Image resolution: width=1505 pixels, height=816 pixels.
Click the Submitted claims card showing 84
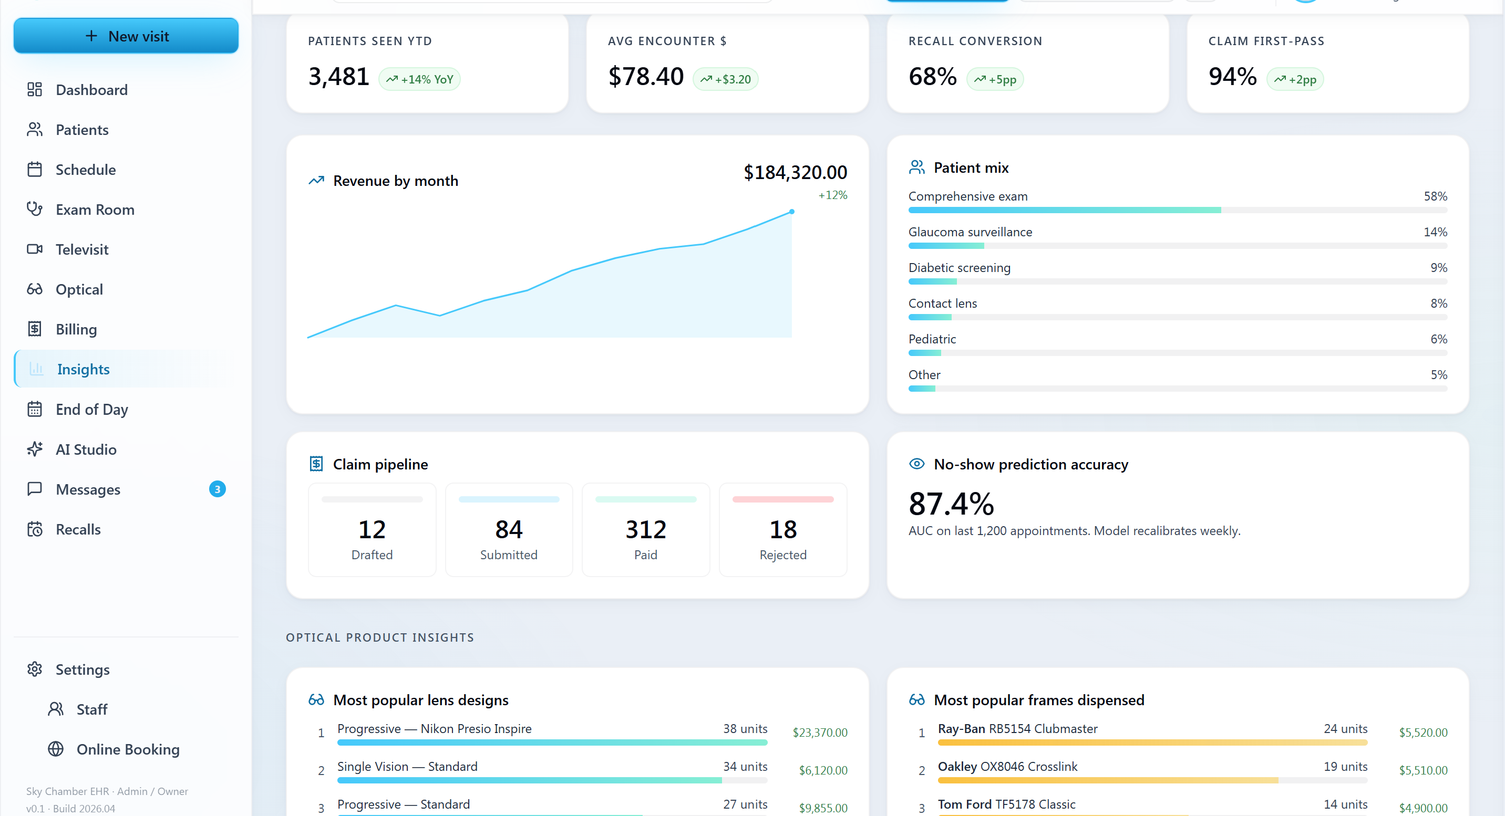508,529
